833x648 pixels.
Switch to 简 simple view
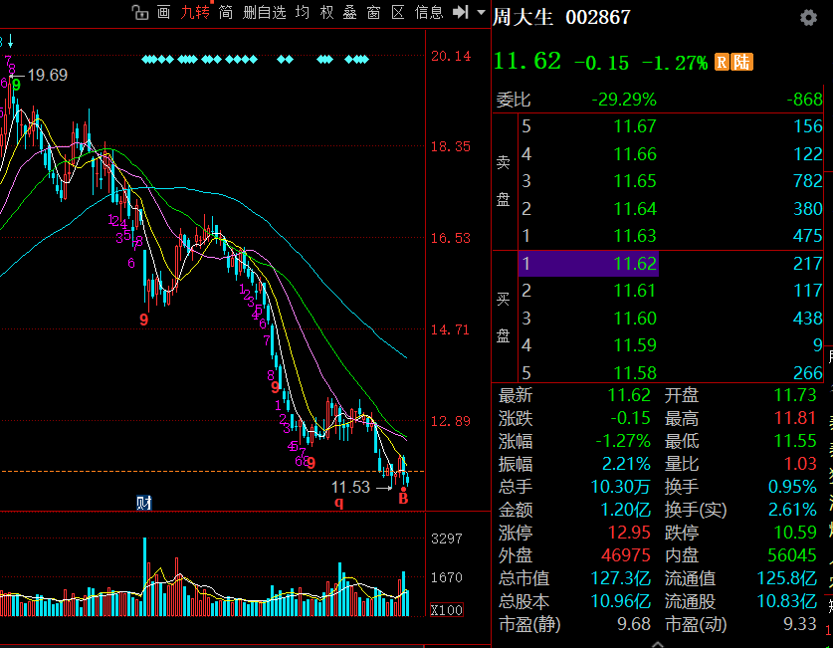tap(226, 12)
